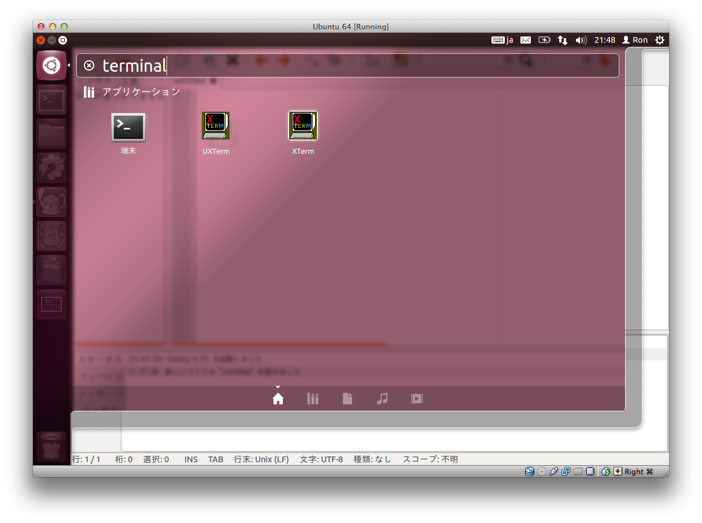The image size is (702, 523).
Task: Open UXTerm from the search results
Action: 216,126
